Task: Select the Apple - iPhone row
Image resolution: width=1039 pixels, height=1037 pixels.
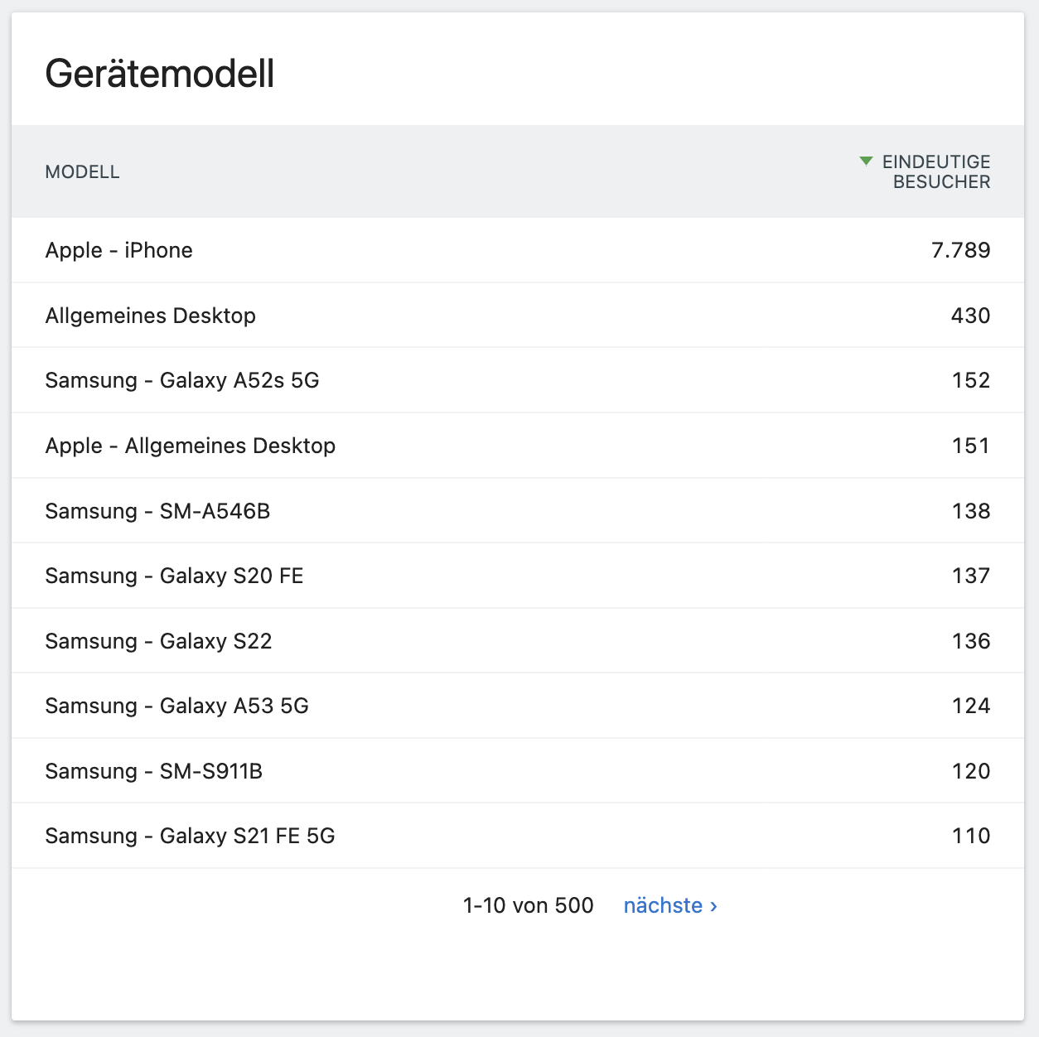Action: [x=118, y=250]
